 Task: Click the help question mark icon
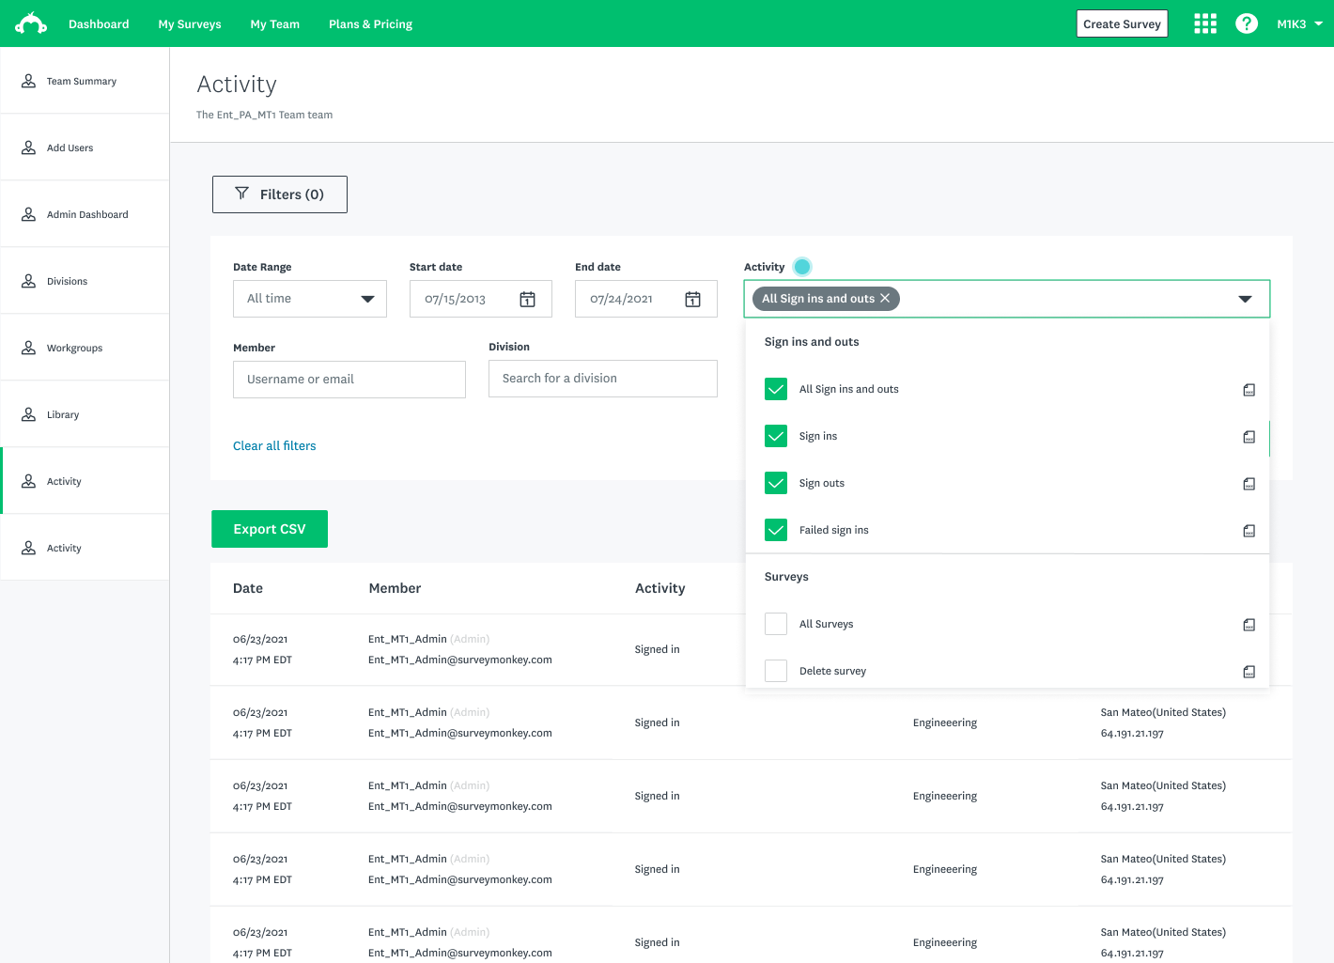pos(1246,23)
